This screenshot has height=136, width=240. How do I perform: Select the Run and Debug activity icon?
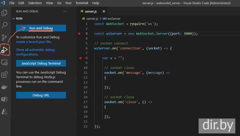point(5,49)
